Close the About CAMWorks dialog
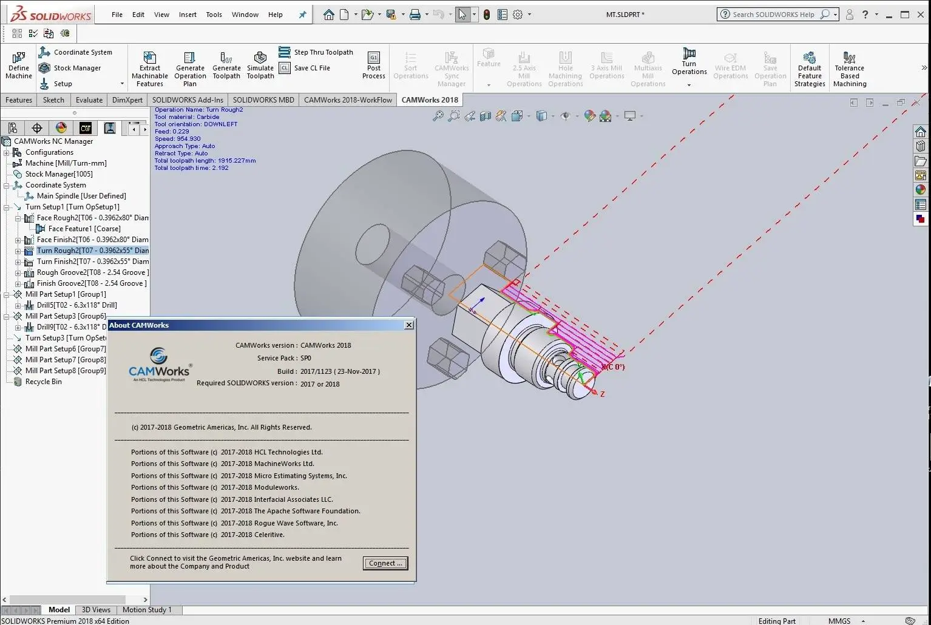The image size is (931, 625). (x=409, y=325)
